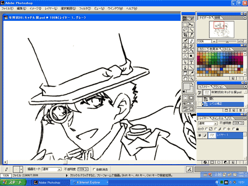
Task: Select the Airbrush tool
Action: (185, 41)
